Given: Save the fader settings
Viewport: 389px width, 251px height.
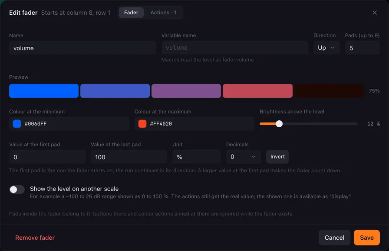Looking at the screenshot, I should tap(367, 238).
